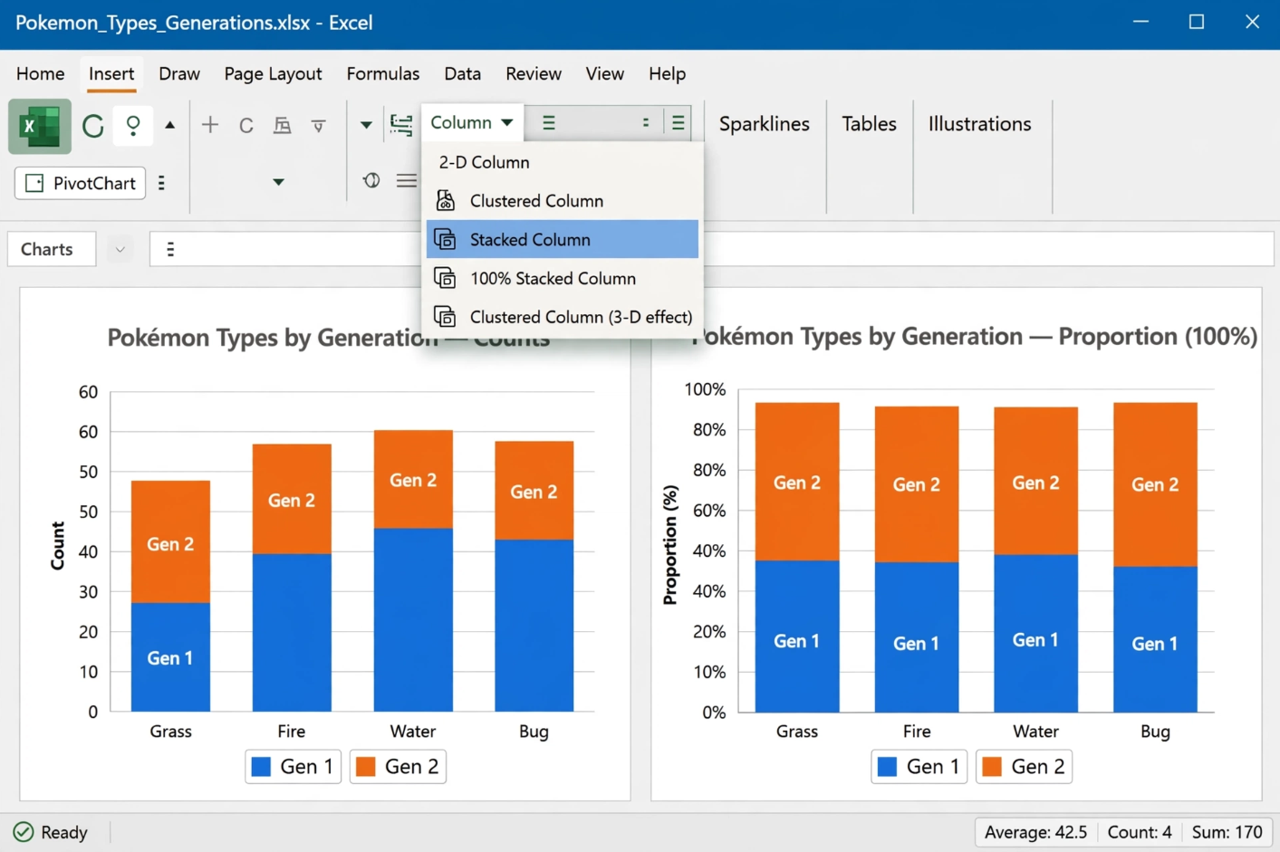The width and height of the screenshot is (1280, 852).
Task: Click the Proportion (%) axis title
Action: [669, 545]
